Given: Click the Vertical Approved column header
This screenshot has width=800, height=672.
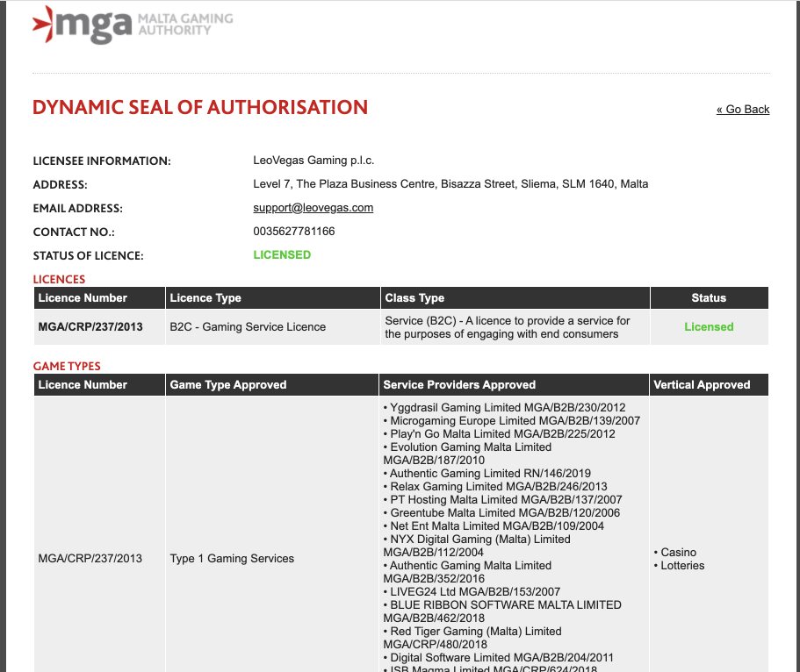Looking at the screenshot, I should point(710,385).
